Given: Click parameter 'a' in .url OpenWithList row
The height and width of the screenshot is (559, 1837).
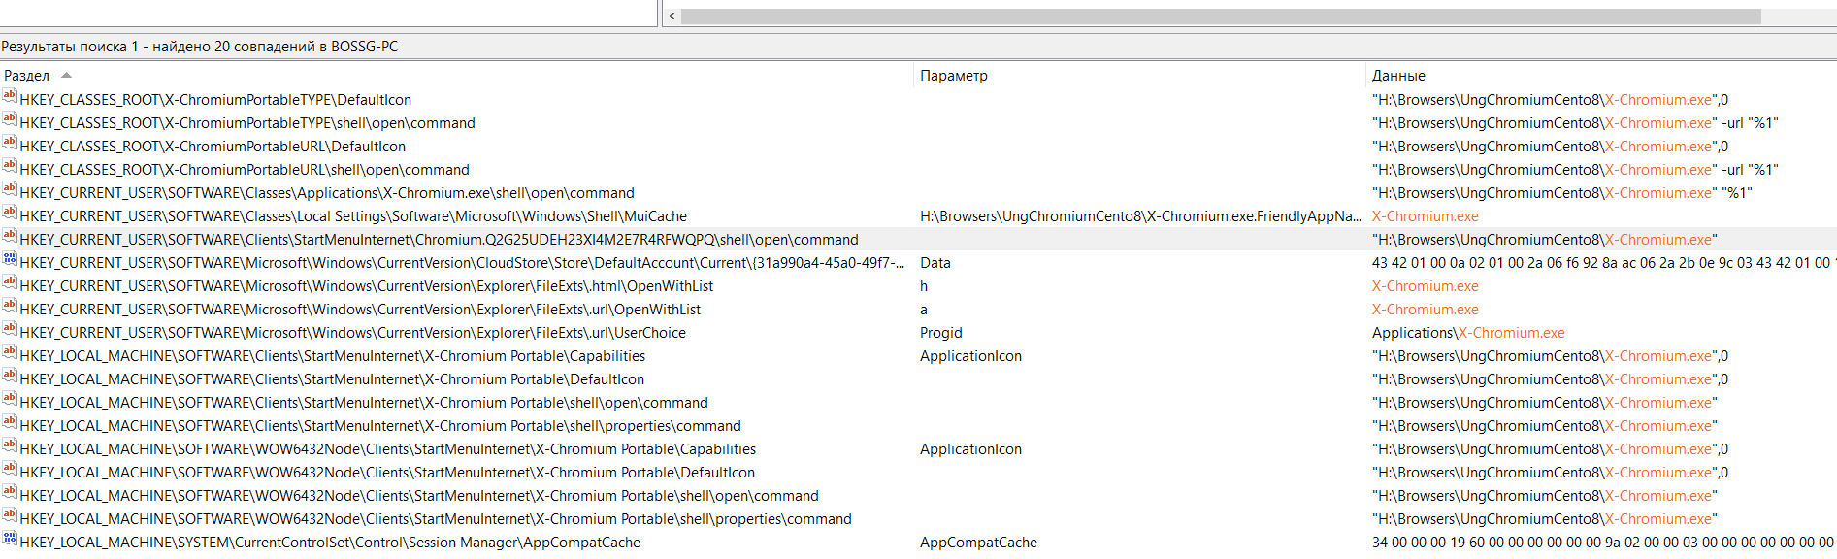Looking at the screenshot, I should point(924,310).
